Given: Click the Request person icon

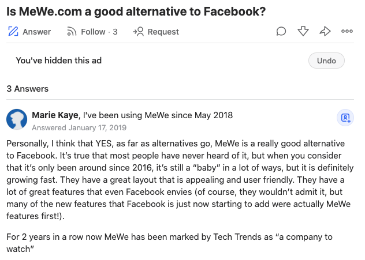Looking at the screenshot, I should click(138, 31).
